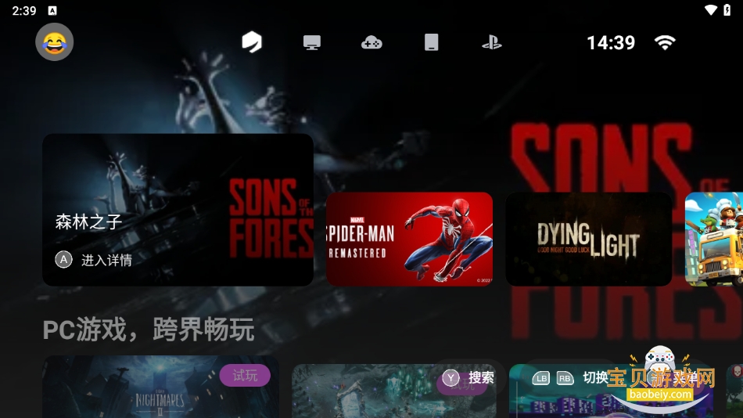Open the 森林之子 featured game card
The image size is (743, 418).
coord(178,210)
